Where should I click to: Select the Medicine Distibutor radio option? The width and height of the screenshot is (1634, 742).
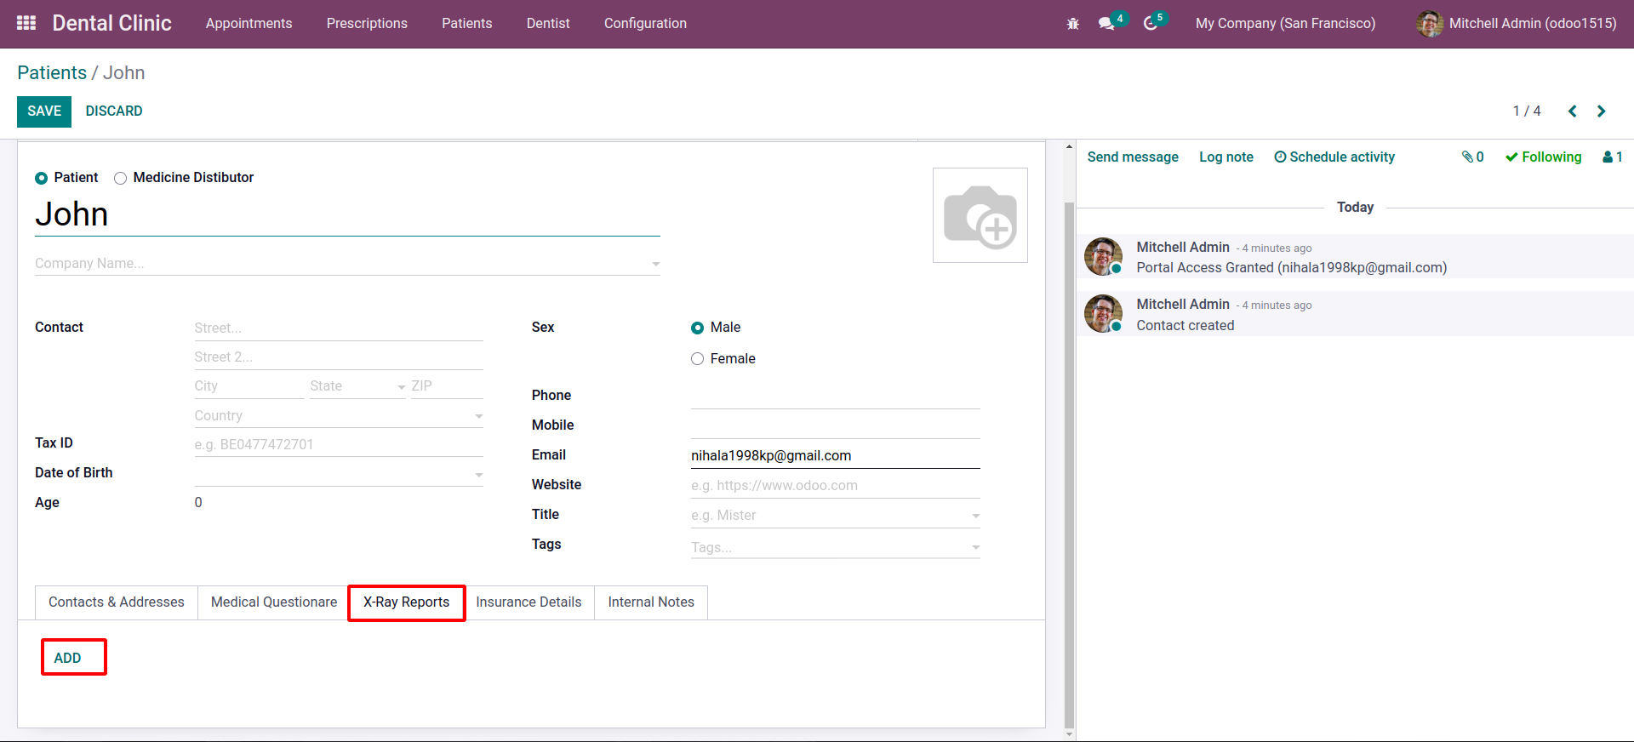[121, 178]
